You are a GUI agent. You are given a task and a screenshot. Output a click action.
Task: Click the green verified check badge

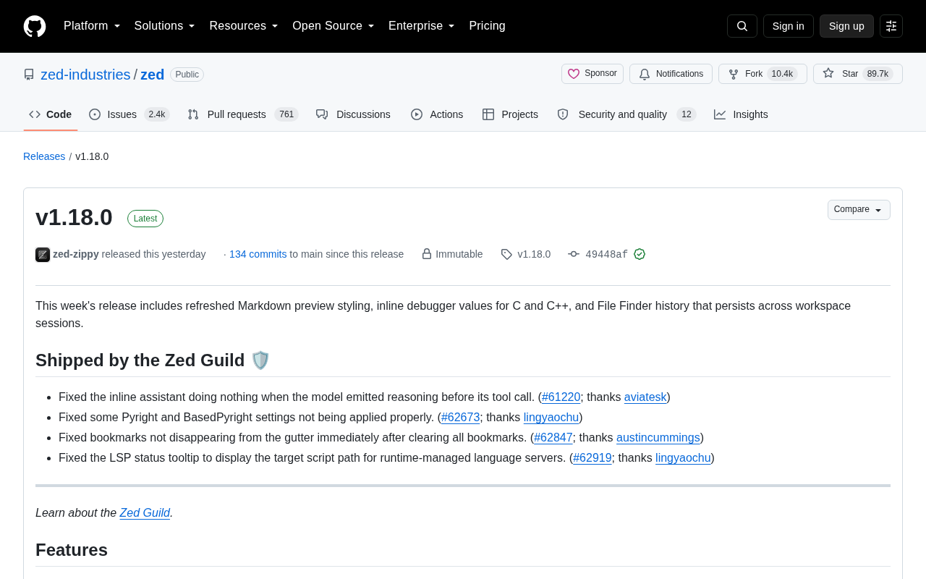tap(640, 254)
